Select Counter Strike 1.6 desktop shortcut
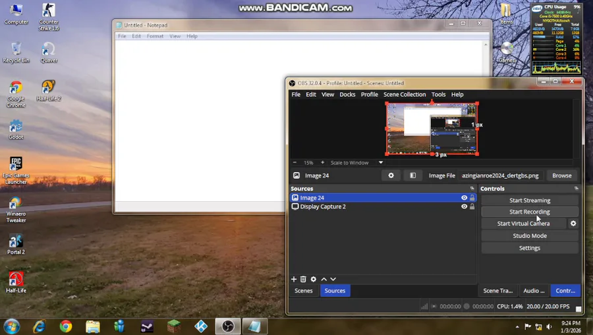The width and height of the screenshot is (593, 335). tap(48, 17)
